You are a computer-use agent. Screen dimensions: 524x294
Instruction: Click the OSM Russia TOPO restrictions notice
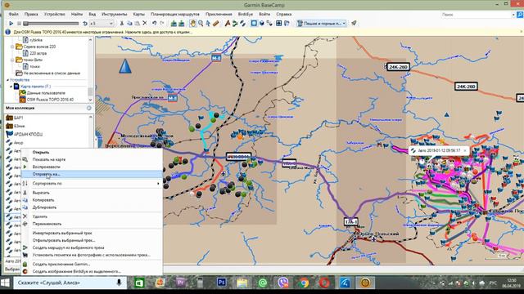coord(102,32)
